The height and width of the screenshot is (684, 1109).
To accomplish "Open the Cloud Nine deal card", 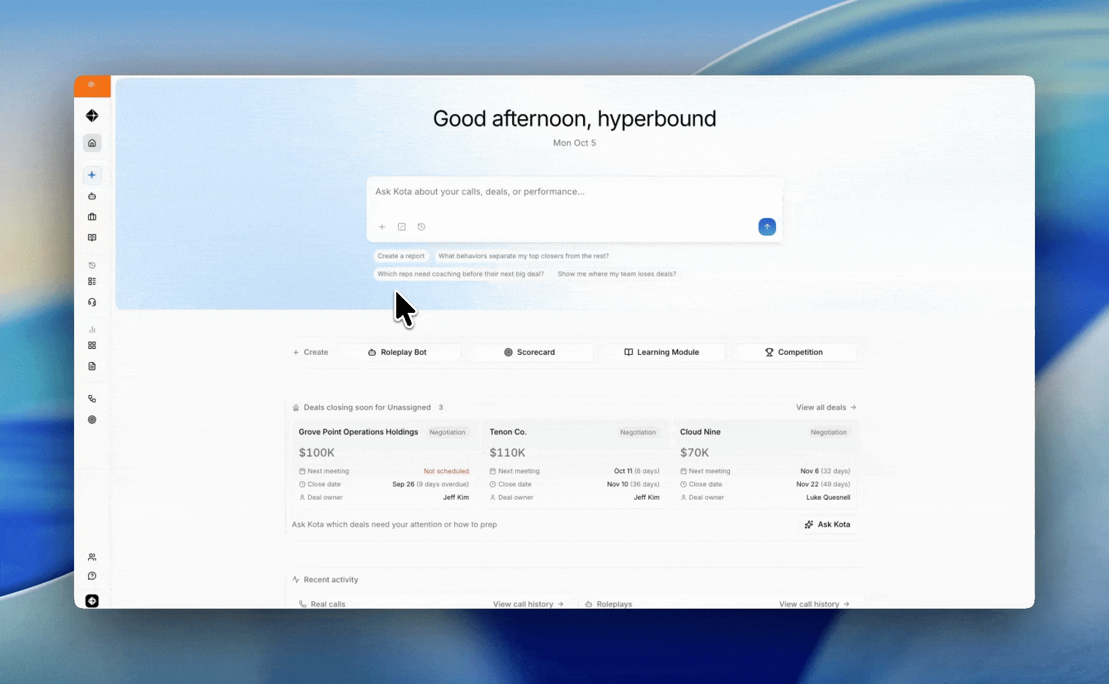I will pyautogui.click(x=765, y=465).
